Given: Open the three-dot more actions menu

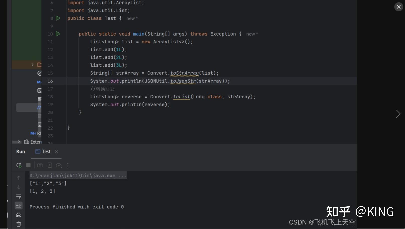Looking at the screenshot, I should 68,165.
